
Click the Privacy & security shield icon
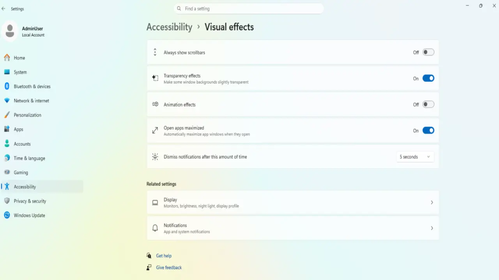[7, 201]
